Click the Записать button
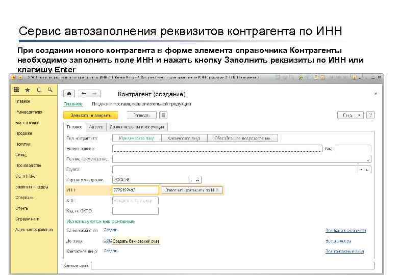398x275 pixels. pyautogui.click(x=142, y=115)
